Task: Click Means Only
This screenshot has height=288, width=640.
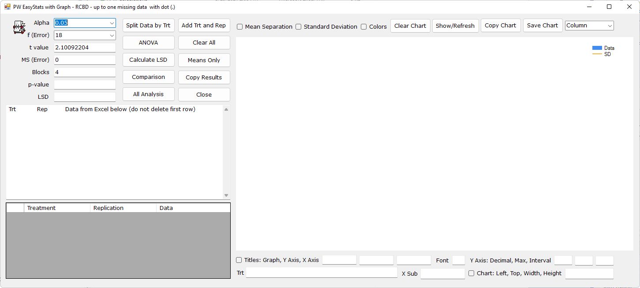Action: point(204,60)
